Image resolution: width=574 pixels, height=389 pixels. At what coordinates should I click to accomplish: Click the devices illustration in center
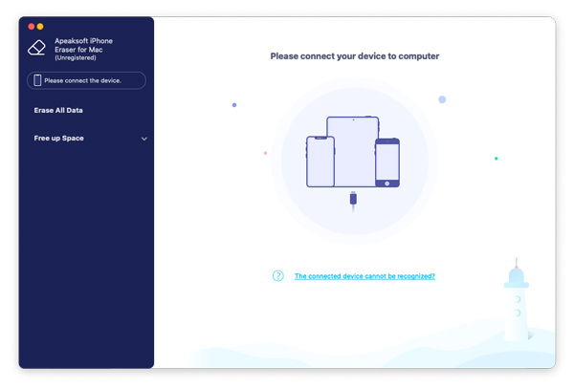[353, 152]
